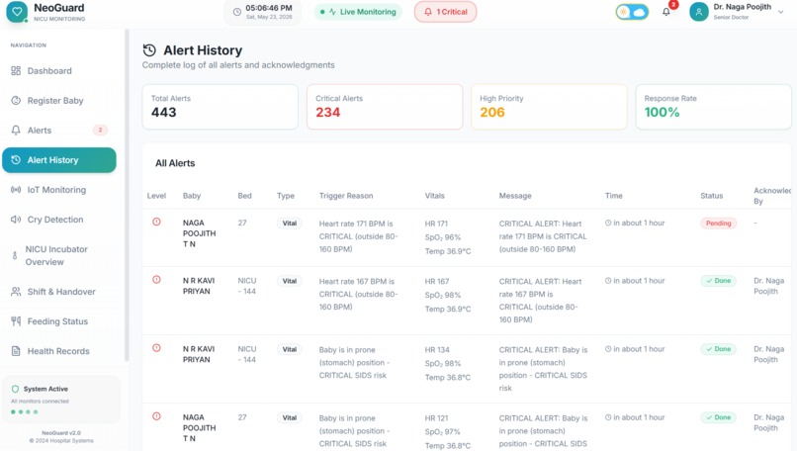Click the Alerts bell icon in sidebar

[x=16, y=131]
